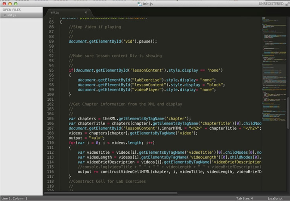Click 'constructVideoCellHTML' on line 116
The image size is (290, 201).
(x=126, y=172)
